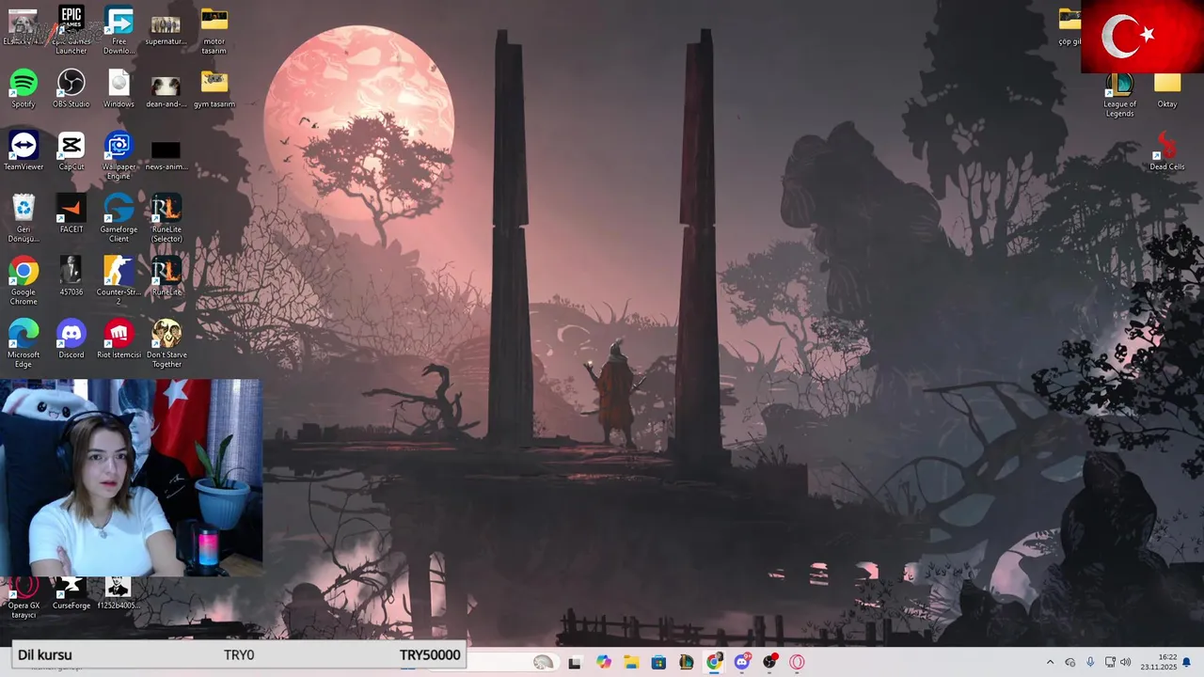
Task: Switch to OBS Studio in the taskbar
Action: [x=769, y=662]
